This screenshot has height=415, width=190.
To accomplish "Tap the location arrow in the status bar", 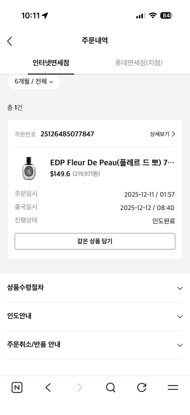I will (x=45, y=15).
